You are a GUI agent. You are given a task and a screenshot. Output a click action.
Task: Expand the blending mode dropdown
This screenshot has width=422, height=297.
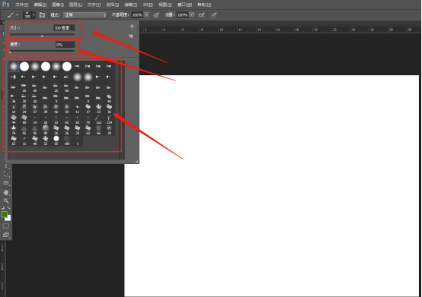click(85, 15)
